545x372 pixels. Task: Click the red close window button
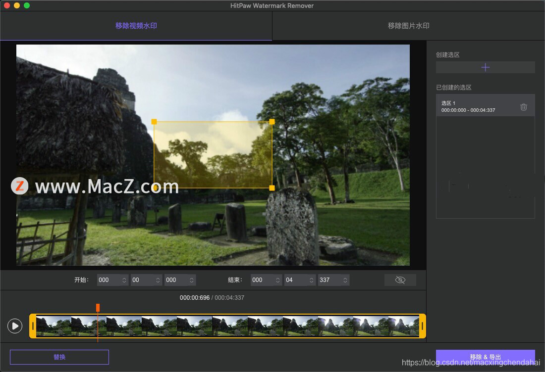tap(7, 5)
